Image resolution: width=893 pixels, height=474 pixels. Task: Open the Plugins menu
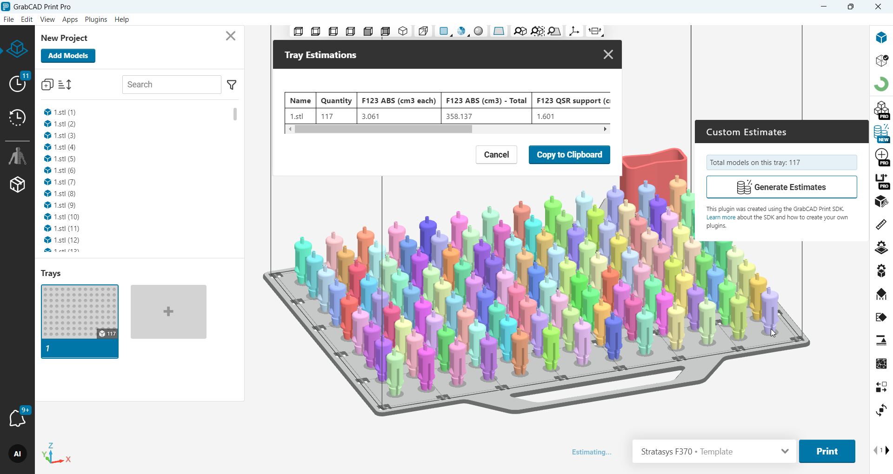(96, 20)
